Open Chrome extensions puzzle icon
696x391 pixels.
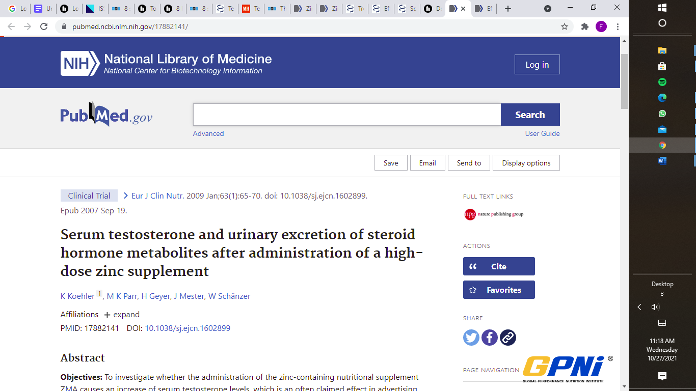tap(585, 26)
